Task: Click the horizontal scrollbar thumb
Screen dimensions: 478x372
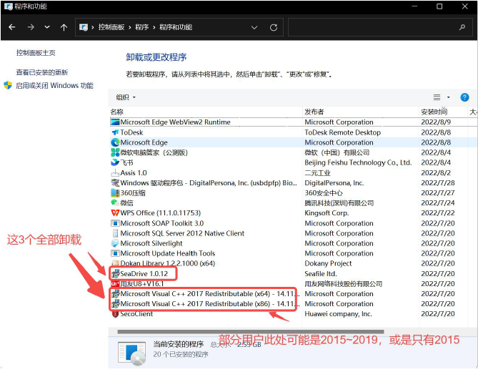Action: pyautogui.click(x=251, y=332)
